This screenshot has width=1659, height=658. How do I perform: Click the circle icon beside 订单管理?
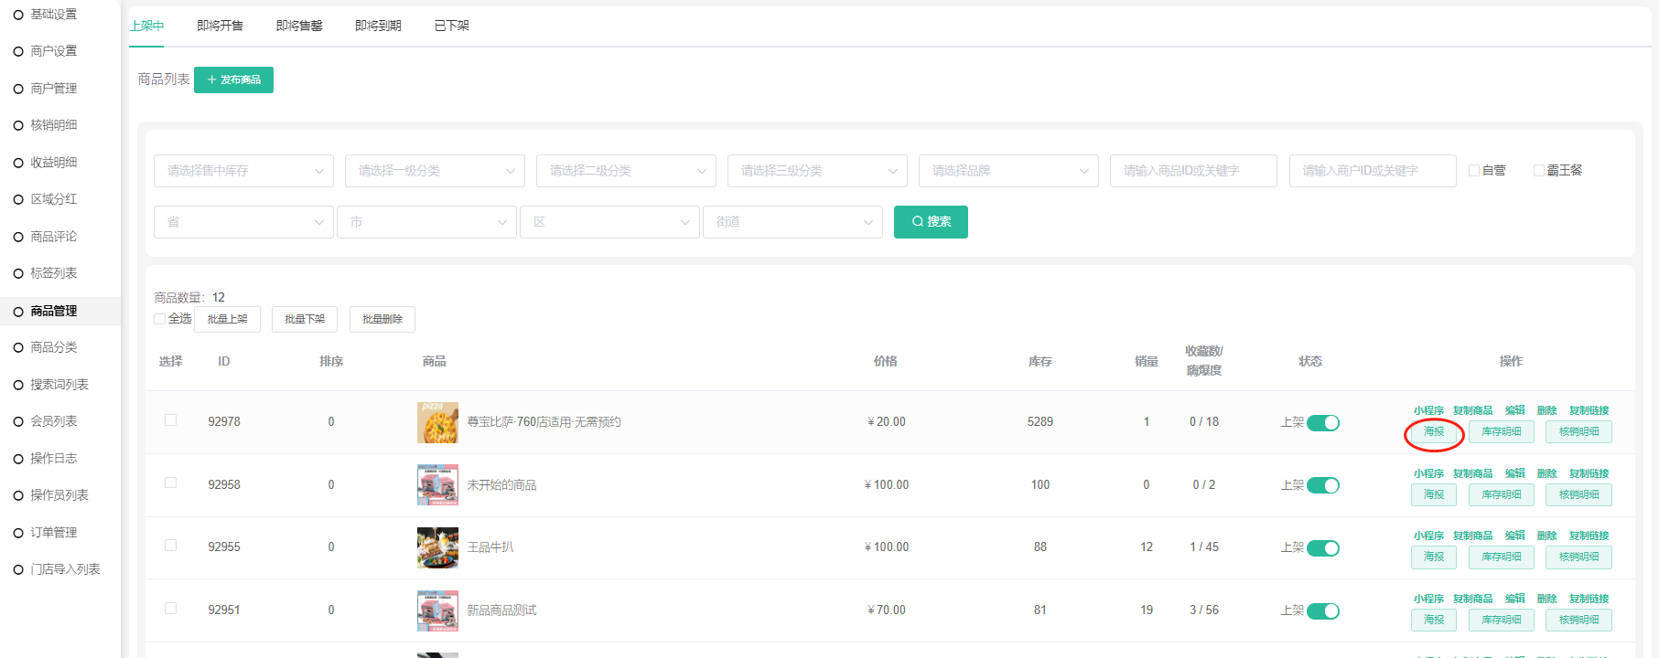point(18,533)
